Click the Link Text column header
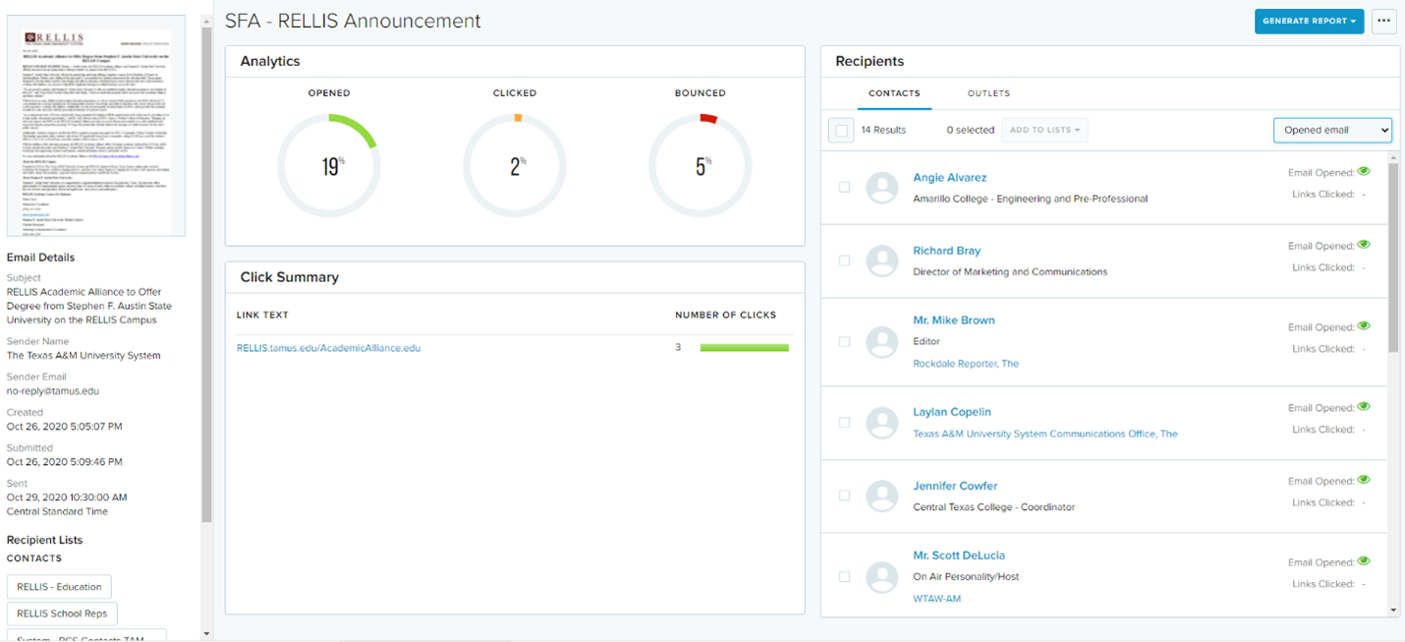The width and height of the screenshot is (1405, 642). tap(262, 316)
